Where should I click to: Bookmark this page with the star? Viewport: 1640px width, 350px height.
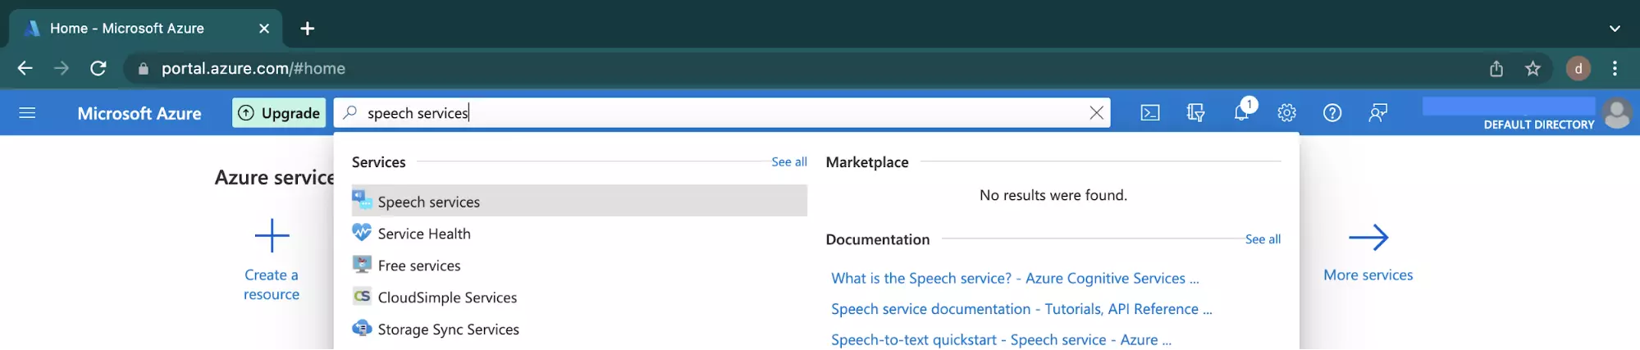[1533, 69]
